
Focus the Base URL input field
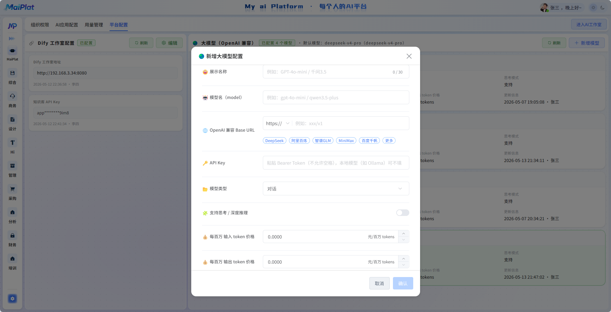(x=350, y=123)
